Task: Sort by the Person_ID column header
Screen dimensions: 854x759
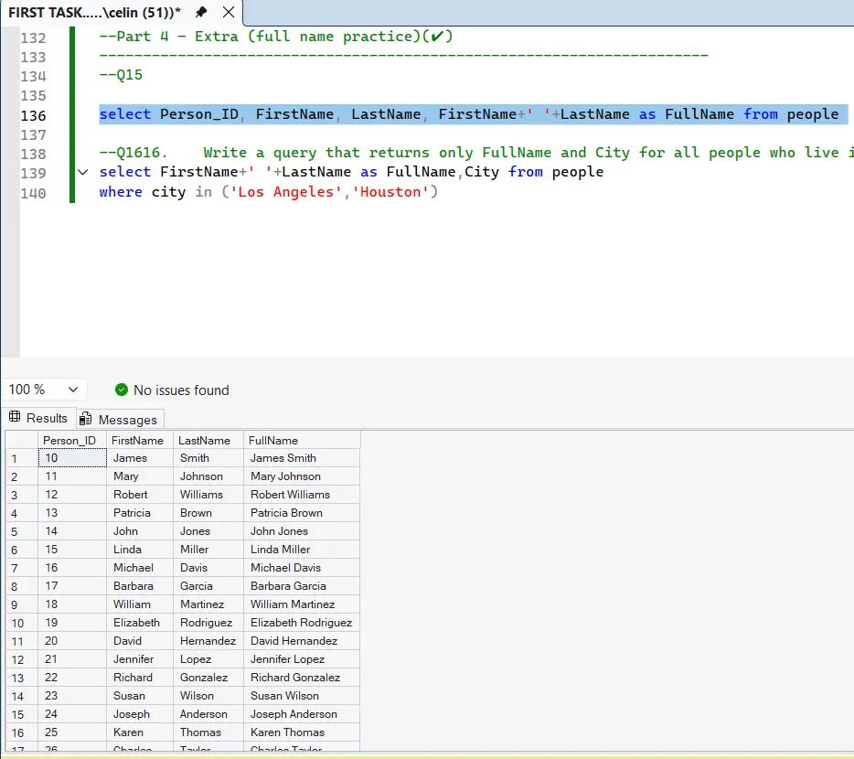Action: tap(70, 440)
